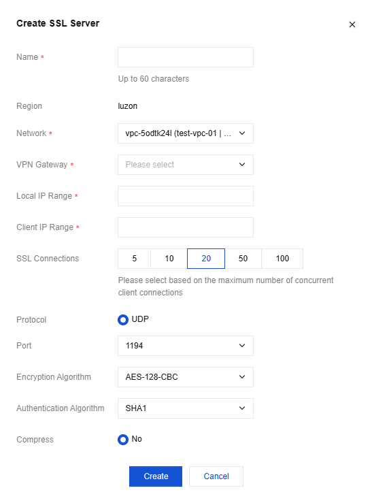Set SSL connections to 100
372x503 pixels.
point(282,259)
